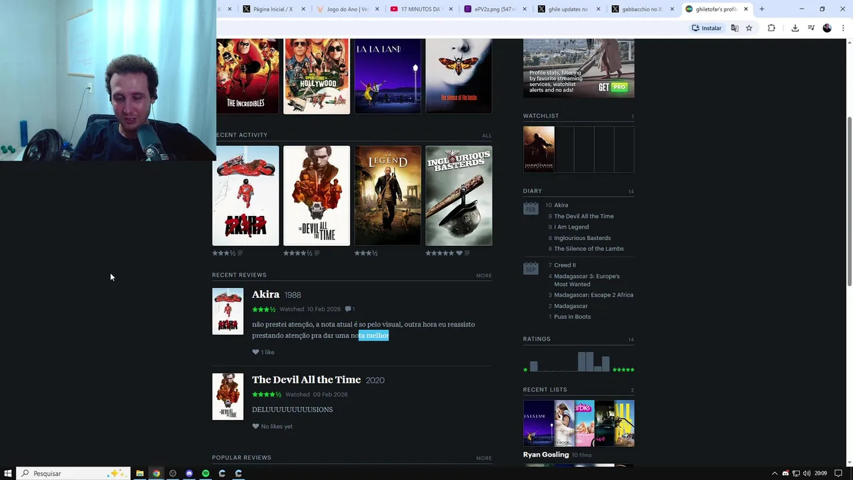Image resolution: width=853 pixels, height=480 pixels.
Task: Open Spotify from the taskbar
Action: (205, 473)
